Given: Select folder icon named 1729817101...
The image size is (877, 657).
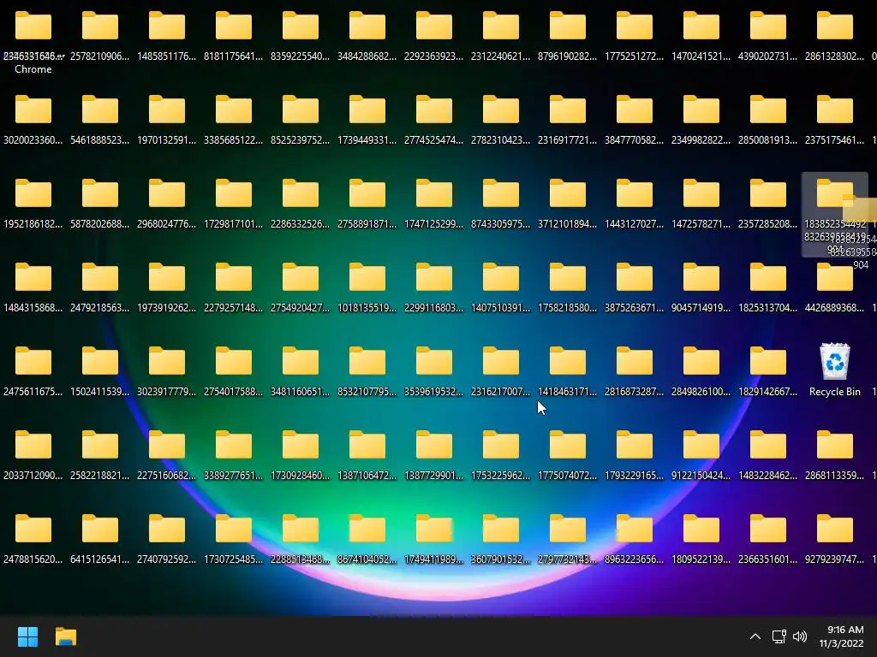Looking at the screenshot, I should (x=234, y=194).
